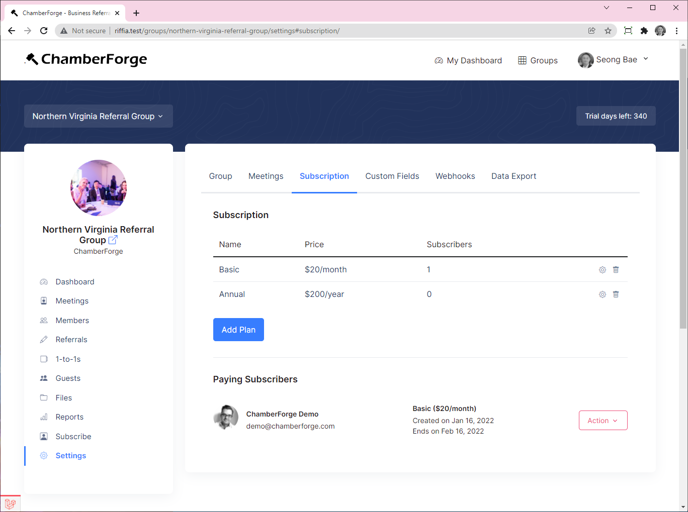688x512 pixels.
Task: Select the Members people icon in sidebar
Action: click(44, 320)
